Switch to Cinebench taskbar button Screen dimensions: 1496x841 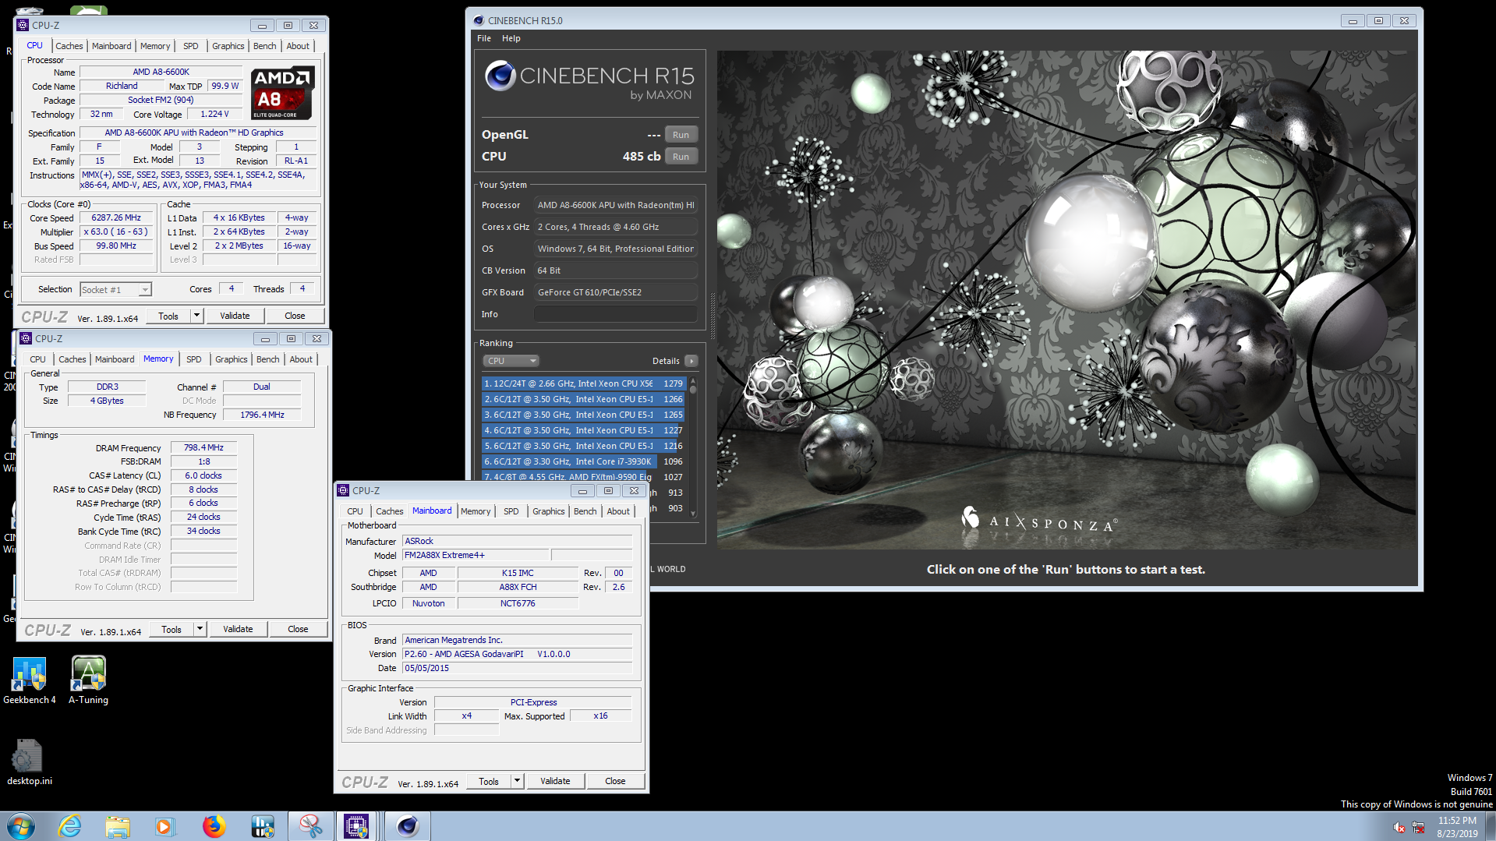[407, 826]
